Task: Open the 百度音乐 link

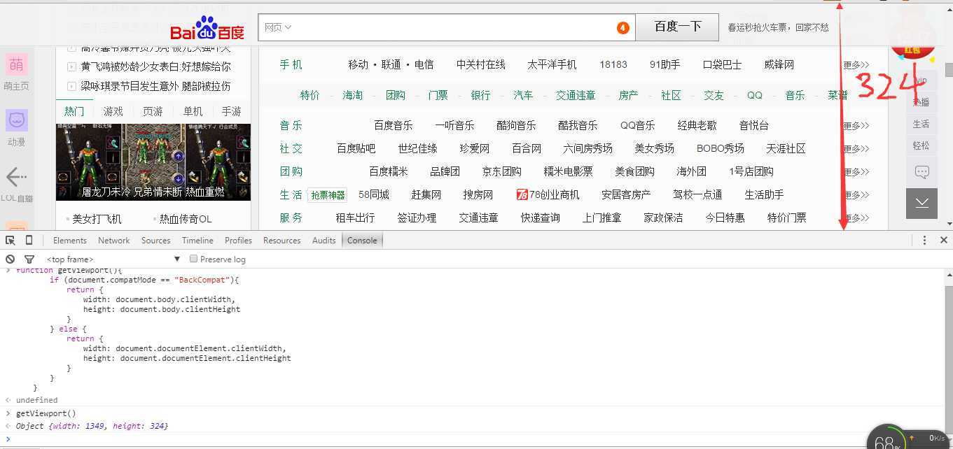Action: [394, 125]
